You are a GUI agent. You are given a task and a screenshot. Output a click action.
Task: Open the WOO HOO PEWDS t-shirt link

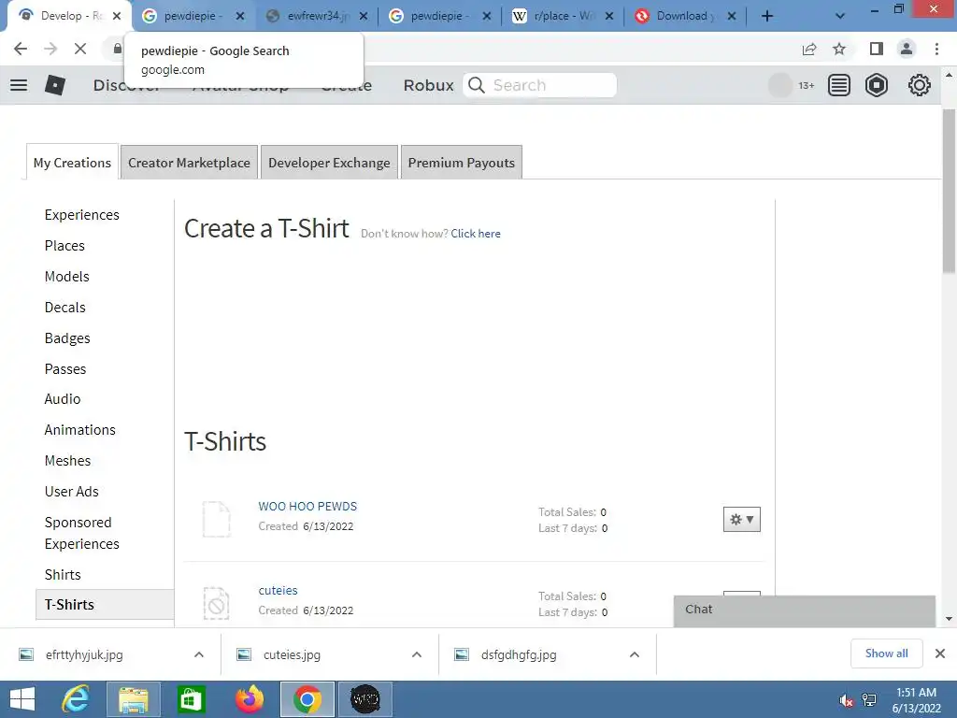click(307, 506)
